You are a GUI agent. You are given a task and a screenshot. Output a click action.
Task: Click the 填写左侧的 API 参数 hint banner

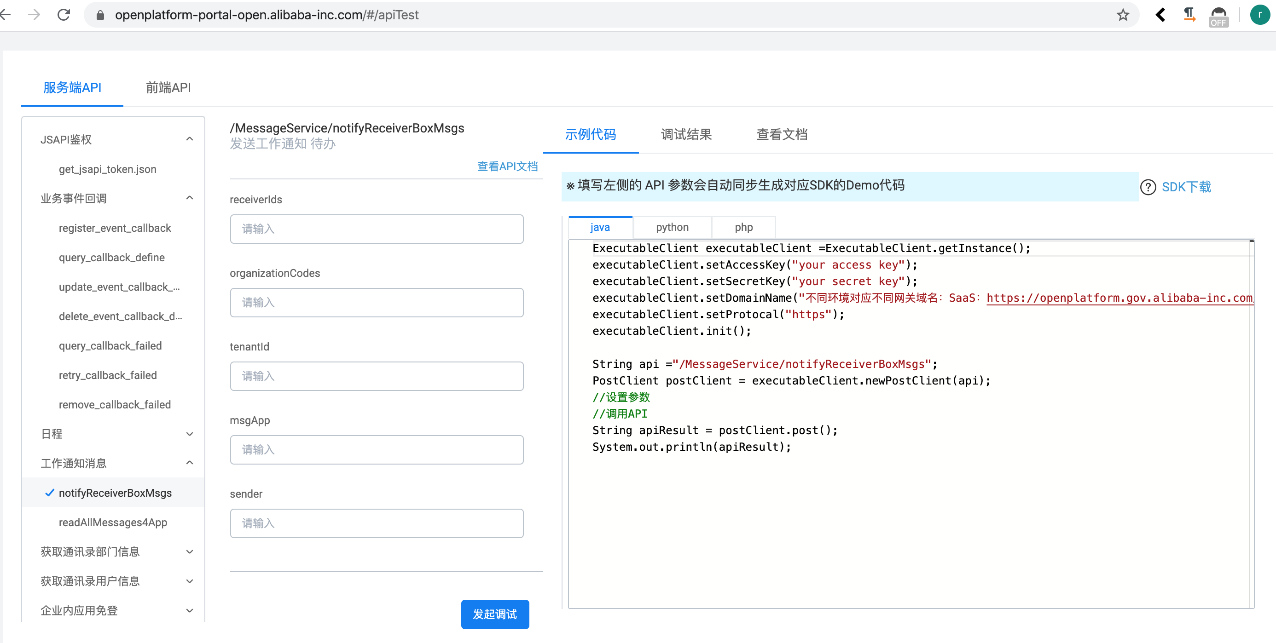click(849, 186)
